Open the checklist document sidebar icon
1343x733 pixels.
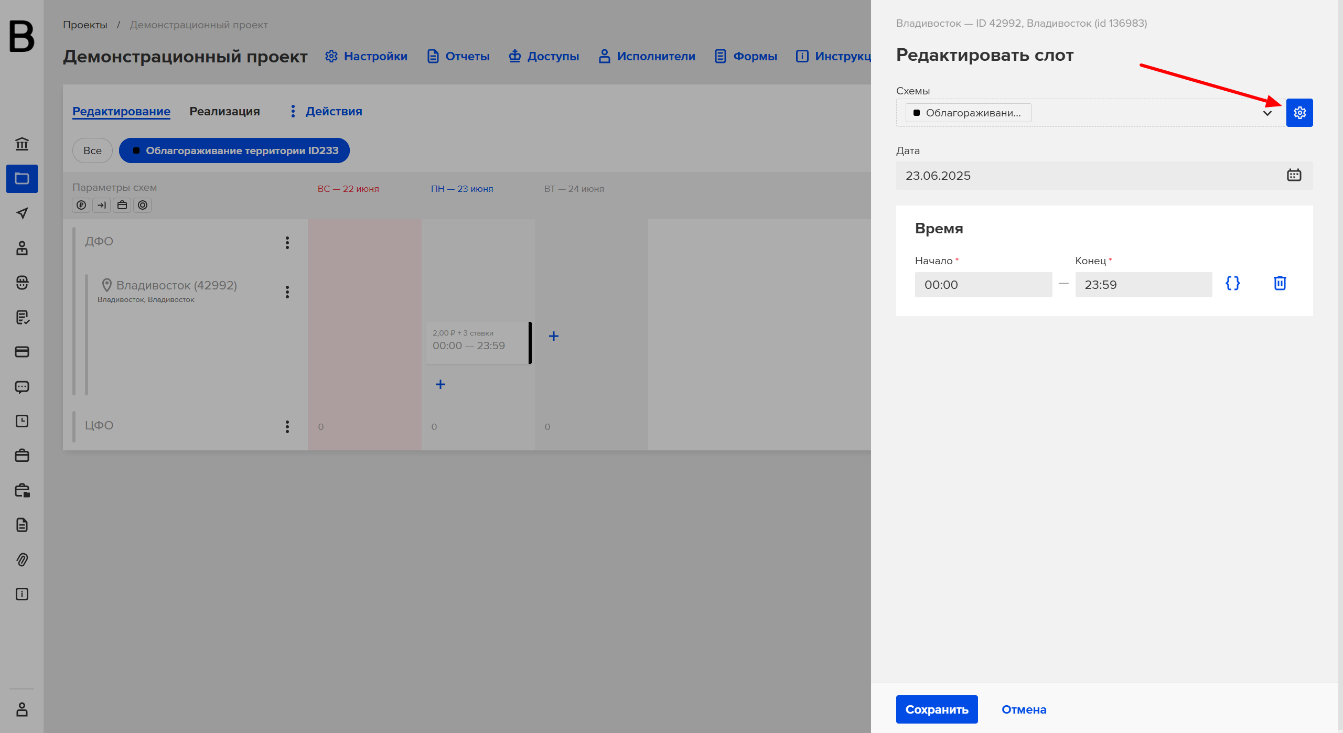22,317
